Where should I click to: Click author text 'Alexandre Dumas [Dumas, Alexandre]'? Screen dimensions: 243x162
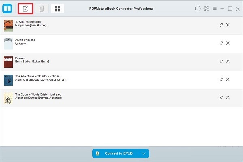tap(39, 98)
